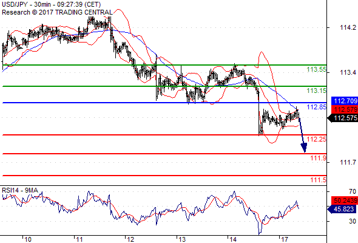The height and width of the screenshot is (243, 358).
Task: Click the red 50.2439 RSI value tag
Action: (345, 200)
